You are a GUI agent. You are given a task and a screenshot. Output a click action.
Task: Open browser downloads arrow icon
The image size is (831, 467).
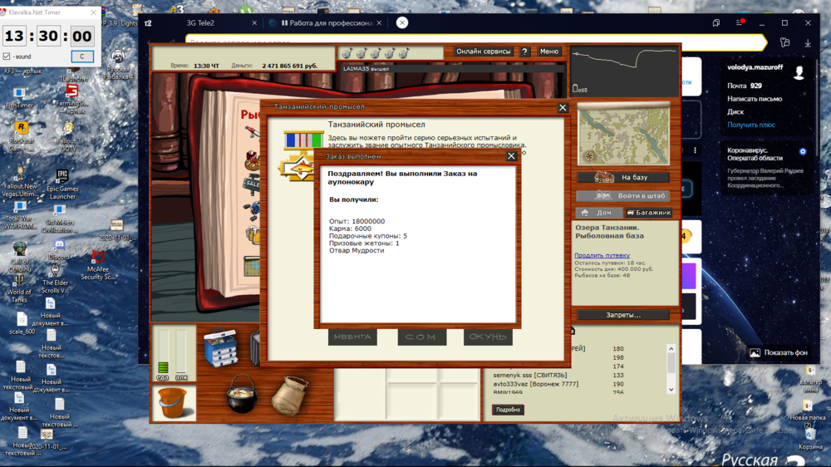coord(808,42)
